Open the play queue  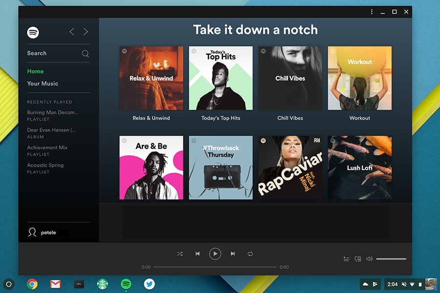click(x=347, y=258)
